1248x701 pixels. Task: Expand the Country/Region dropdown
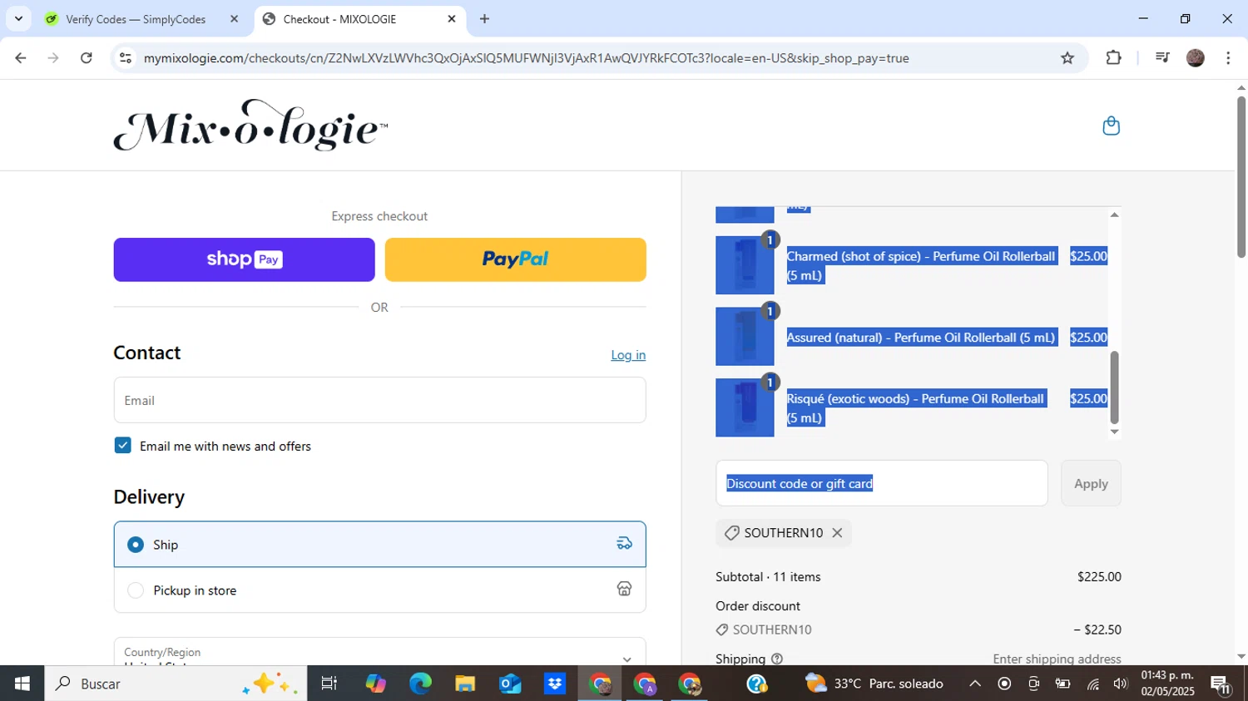coord(379,652)
